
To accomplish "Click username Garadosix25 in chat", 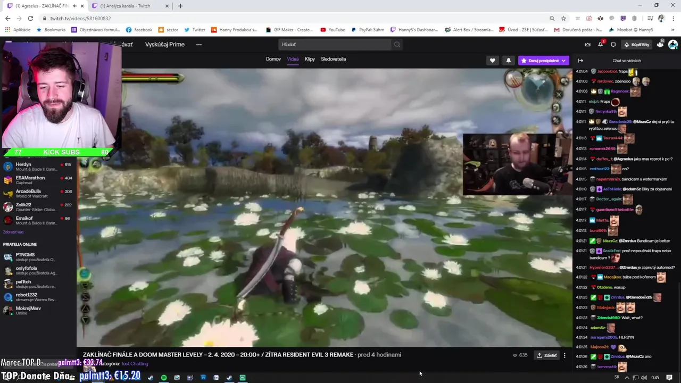I will point(620,122).
